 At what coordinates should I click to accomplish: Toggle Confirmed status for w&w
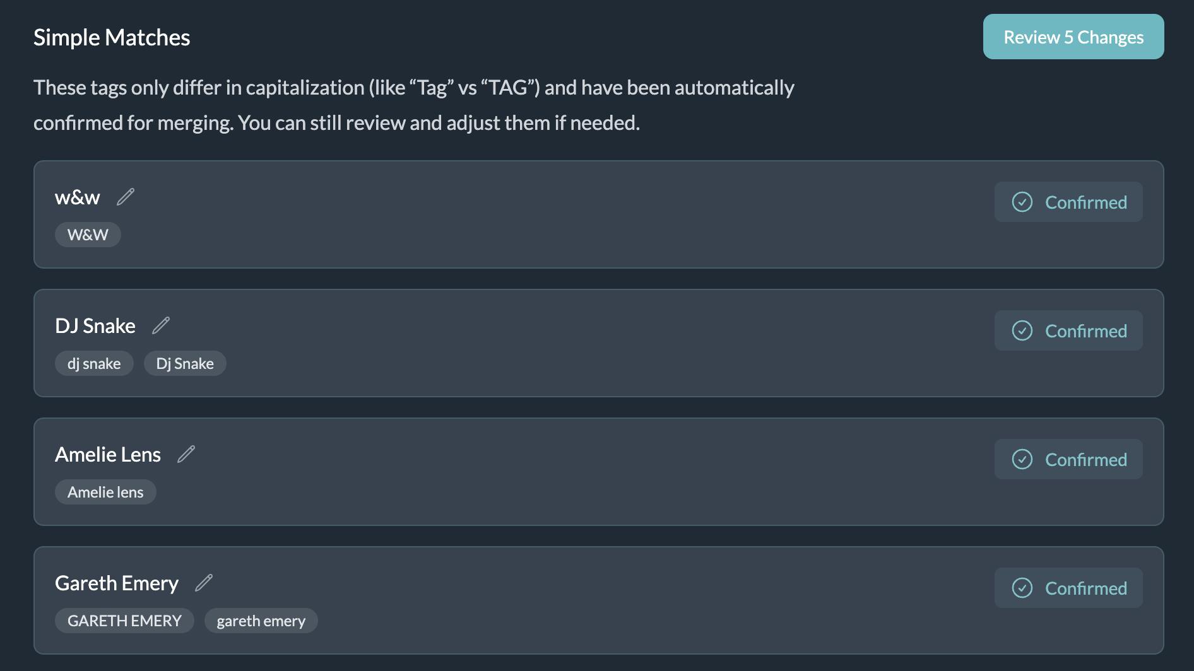coord(1068,202)
